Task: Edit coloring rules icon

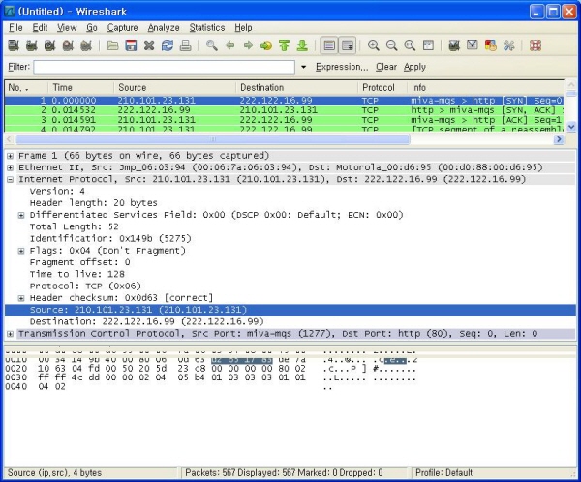Action: click(x=490, y=45)
